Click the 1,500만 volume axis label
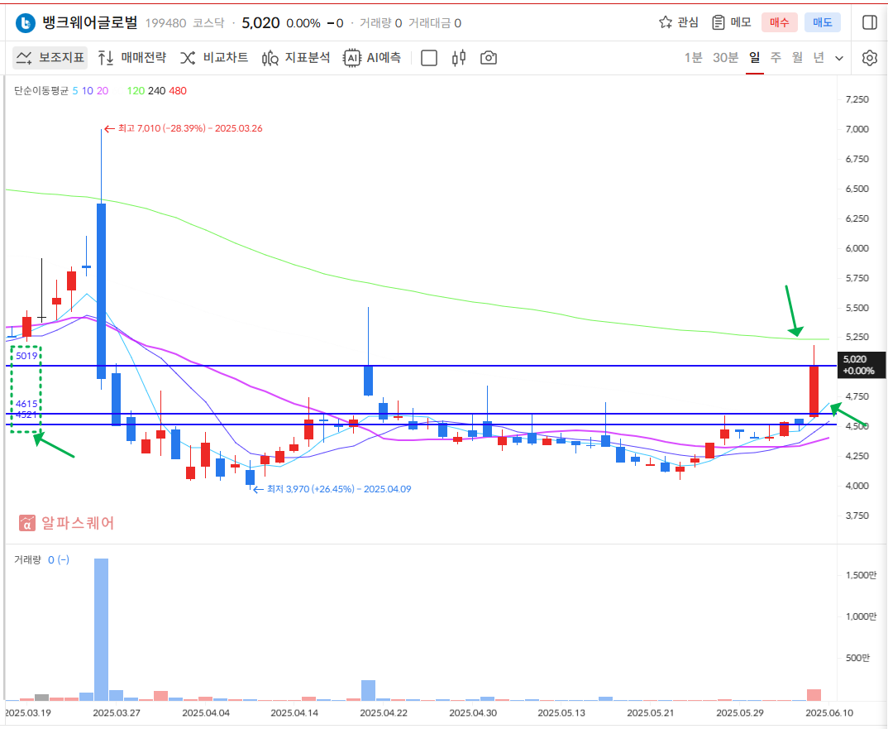The height and width of the screenshot is (729, 888). [861, 575]
